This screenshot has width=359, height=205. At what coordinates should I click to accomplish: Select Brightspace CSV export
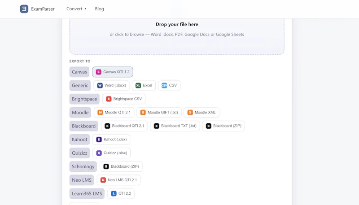click(x=124, y=99)
